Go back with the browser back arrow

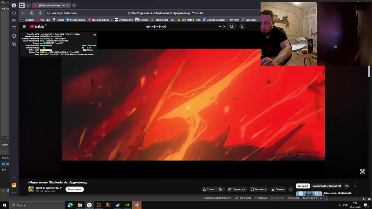click(23, 13)
